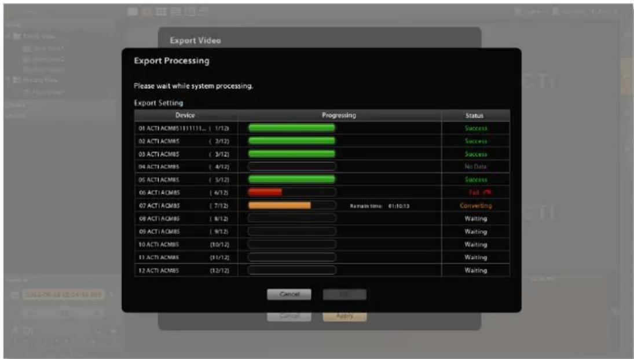
Task: Click the retry icon next to Fail status
Action: (488, 192)
